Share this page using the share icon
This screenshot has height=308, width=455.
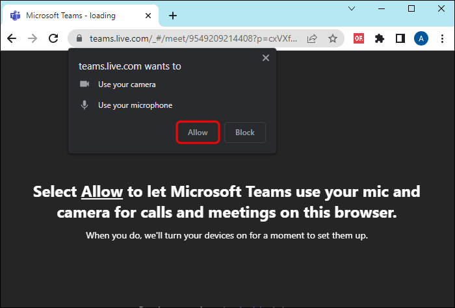click(x=313, y=38)
